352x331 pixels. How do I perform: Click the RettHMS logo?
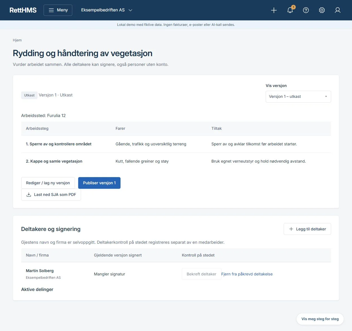tap(23, 10)
